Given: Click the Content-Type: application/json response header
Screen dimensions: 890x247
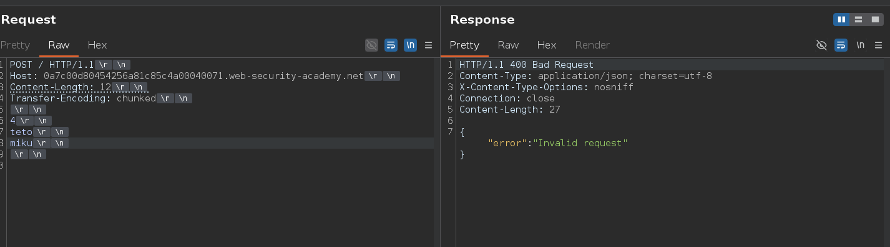Looking at the screenshot, I should [x=585, y=76].
